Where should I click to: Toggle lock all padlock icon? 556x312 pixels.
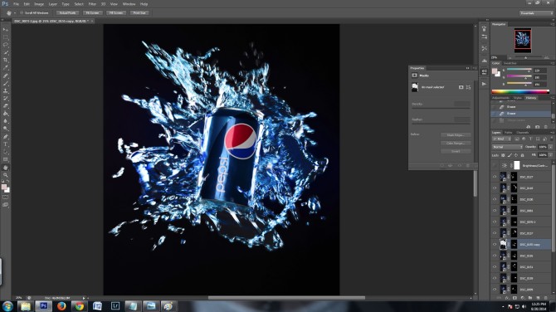click(522, 155)
